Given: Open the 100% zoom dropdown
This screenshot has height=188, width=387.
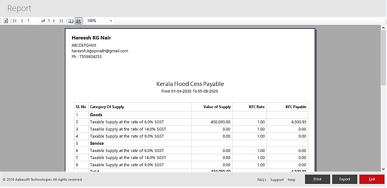Looking at the screenshot, I should point(111,21).
